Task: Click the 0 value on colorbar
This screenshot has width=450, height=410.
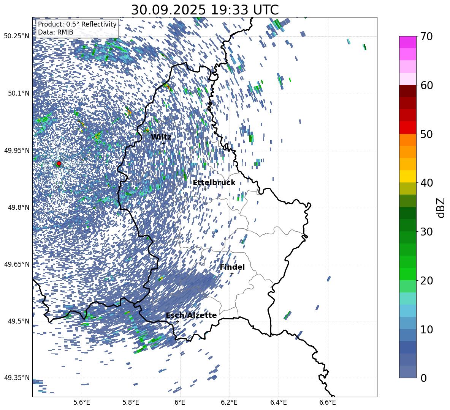Action: click(423, 378)
